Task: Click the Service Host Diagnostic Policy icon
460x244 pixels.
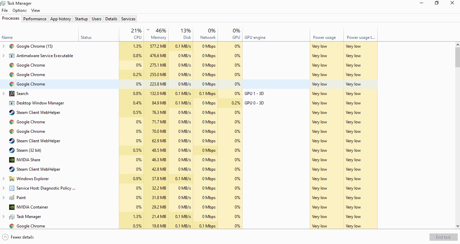Action: (x=12, y=188)
